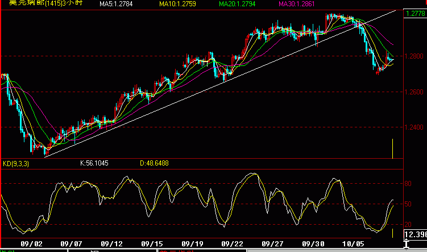The height and width of the screenshot is (252, 427).
Task: Click the 09/02 date axis label
Action: click(x=32, y=244)
